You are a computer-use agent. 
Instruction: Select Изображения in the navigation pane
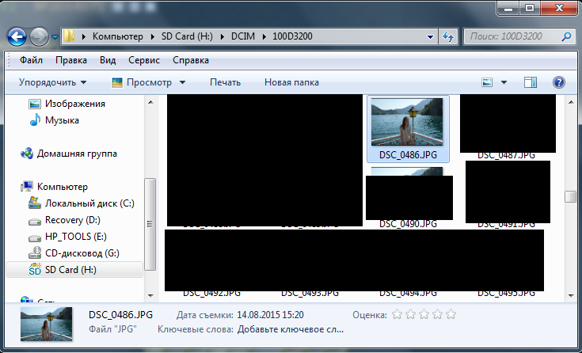(75, 104)
